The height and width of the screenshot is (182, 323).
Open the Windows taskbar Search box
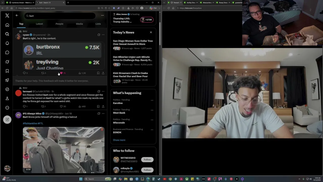tap(98, 179)
